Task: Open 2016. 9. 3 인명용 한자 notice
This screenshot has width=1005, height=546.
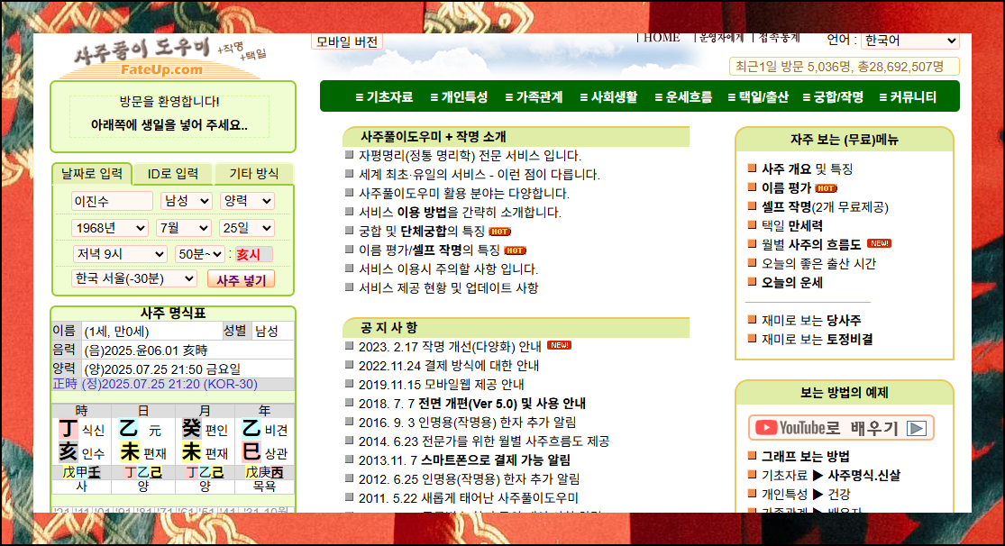Action: (x=467, y=423)
